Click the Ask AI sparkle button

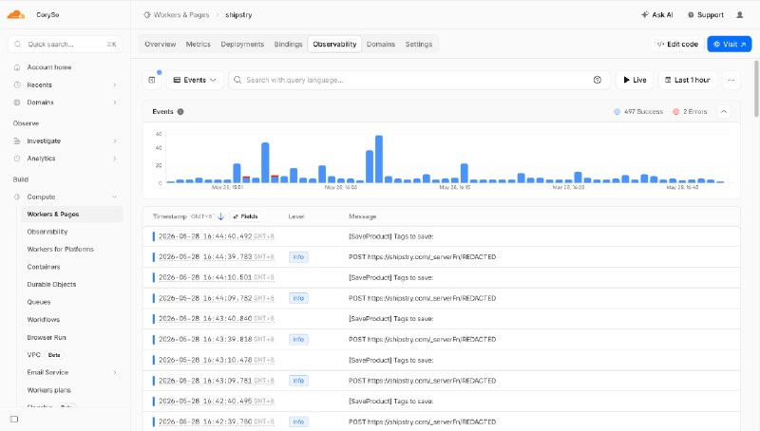[656, 15]
